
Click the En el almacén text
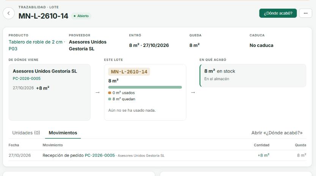217,79
